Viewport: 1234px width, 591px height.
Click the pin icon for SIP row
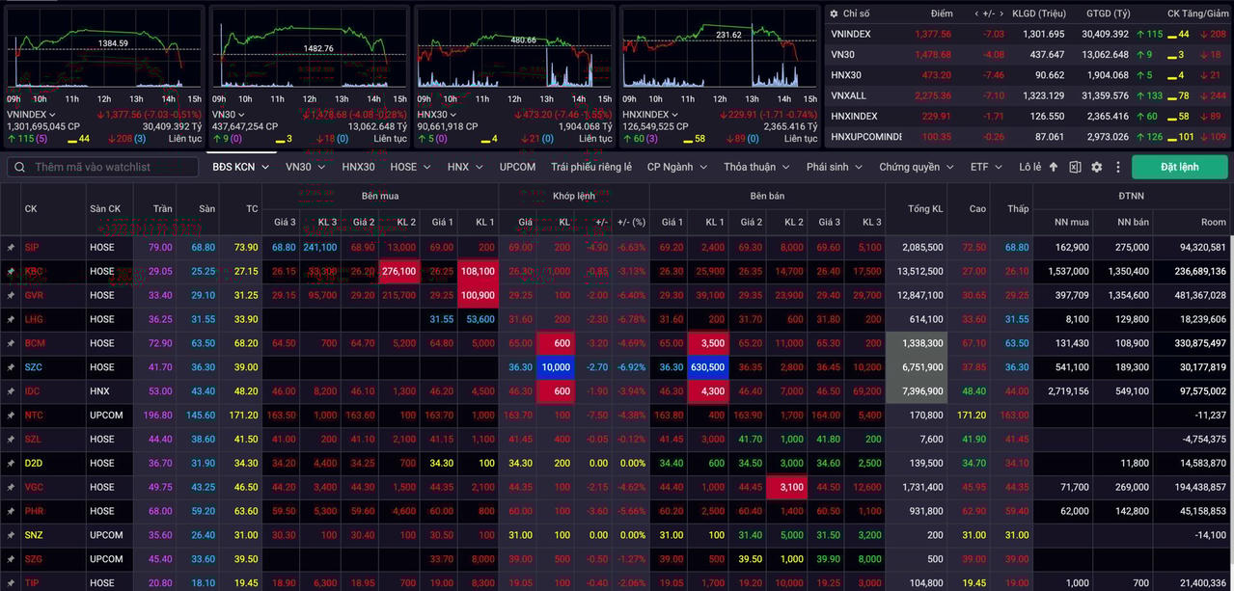pos(11,248)
